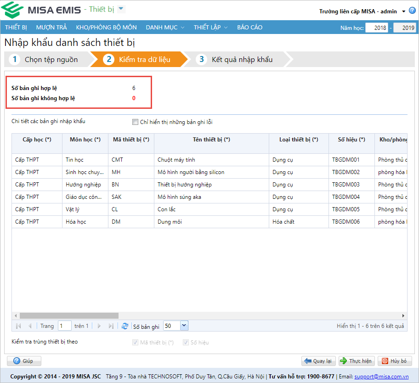Open the Thiết bị module dropdown arrow
This screenshot has height=383, width=419.
[x=121, y=9]
